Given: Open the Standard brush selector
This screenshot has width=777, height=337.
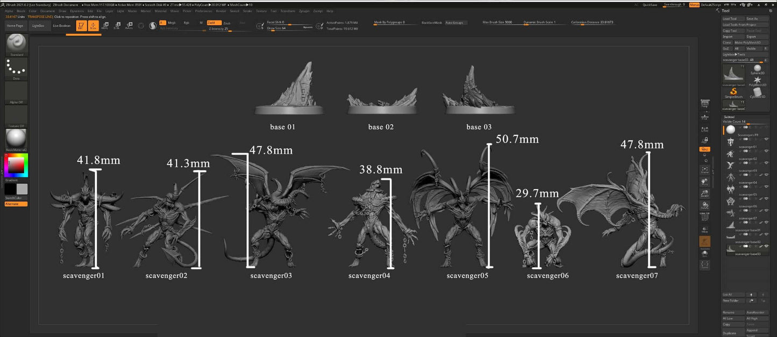Looking at the screenshot, I should 16,45.
